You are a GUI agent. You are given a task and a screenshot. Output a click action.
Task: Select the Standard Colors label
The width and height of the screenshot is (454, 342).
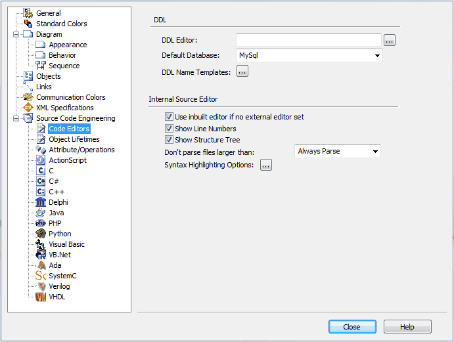click(x=61, y=24)
